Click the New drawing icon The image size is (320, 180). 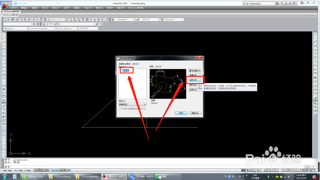pyautogui.click(x=5, y=19)
